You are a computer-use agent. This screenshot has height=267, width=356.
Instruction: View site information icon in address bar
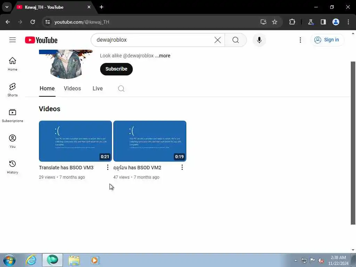point(47,22)
